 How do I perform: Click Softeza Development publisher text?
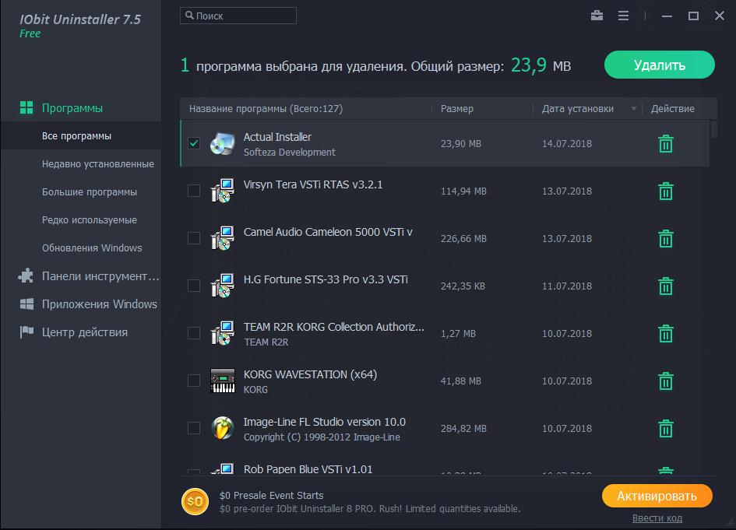point(289,153)
